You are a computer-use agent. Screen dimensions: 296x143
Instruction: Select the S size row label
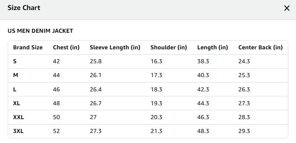(x=15, y=61)
